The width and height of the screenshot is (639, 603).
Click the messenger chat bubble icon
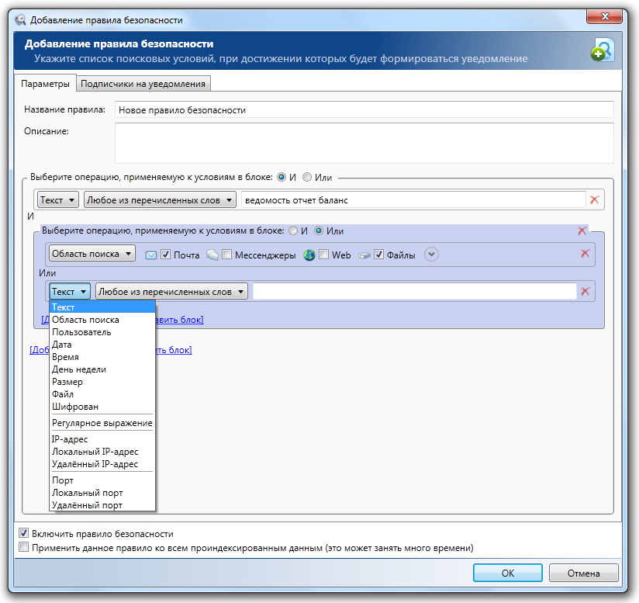click(x=212, y=255)
